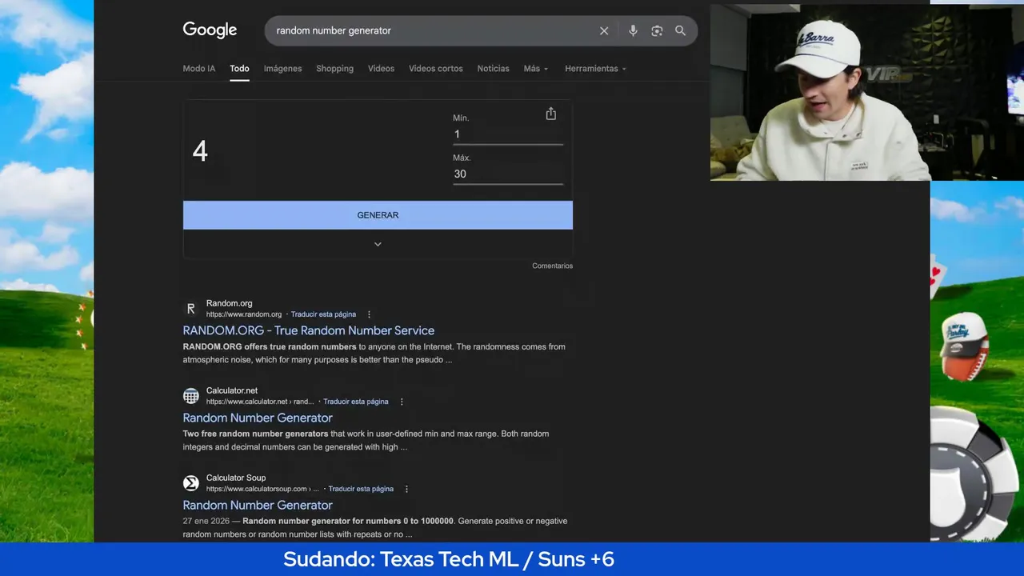The width and height of the screenshot is (1024, 576).
Task: Translate the Random.org page
Action: pos(323,314)
